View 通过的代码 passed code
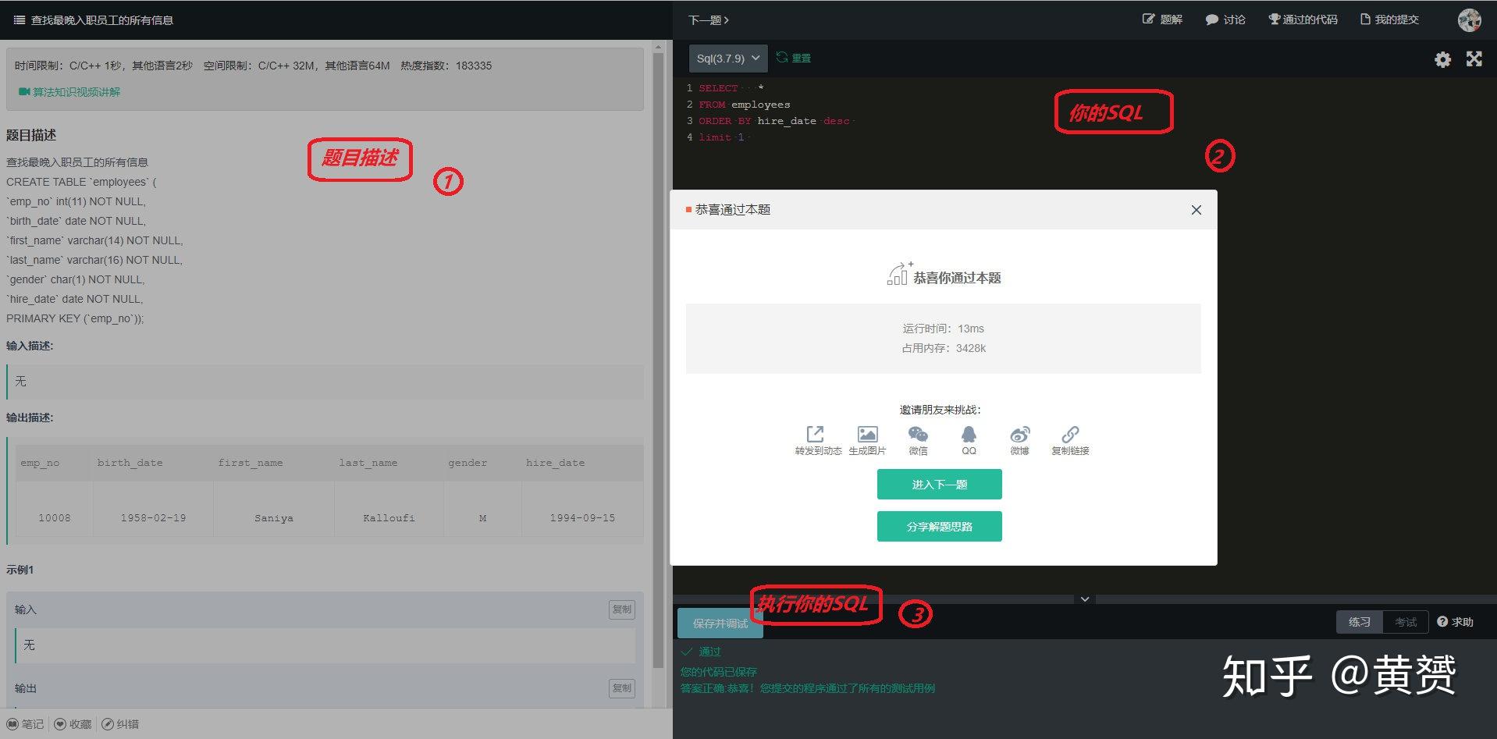Image resolution: width=1497 pixels, height=739 pixels. (1303, 20)
